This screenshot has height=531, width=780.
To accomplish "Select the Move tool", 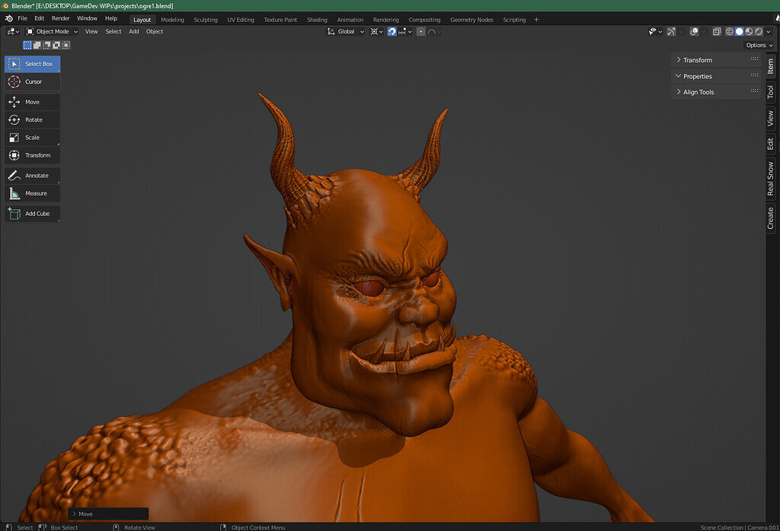I will point(32,101).
